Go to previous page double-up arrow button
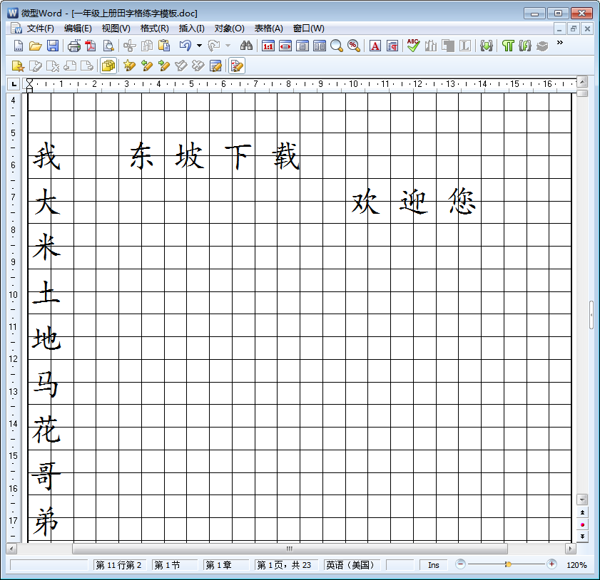 [x=582, y=512]
